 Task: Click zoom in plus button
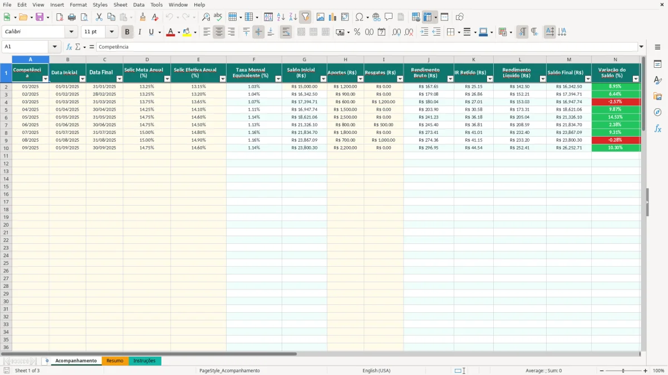pyautogui.click(x=646, y=371)
